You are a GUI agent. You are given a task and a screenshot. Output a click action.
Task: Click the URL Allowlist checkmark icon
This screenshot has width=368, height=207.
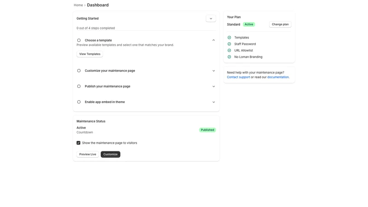click(x=229, y=51)
